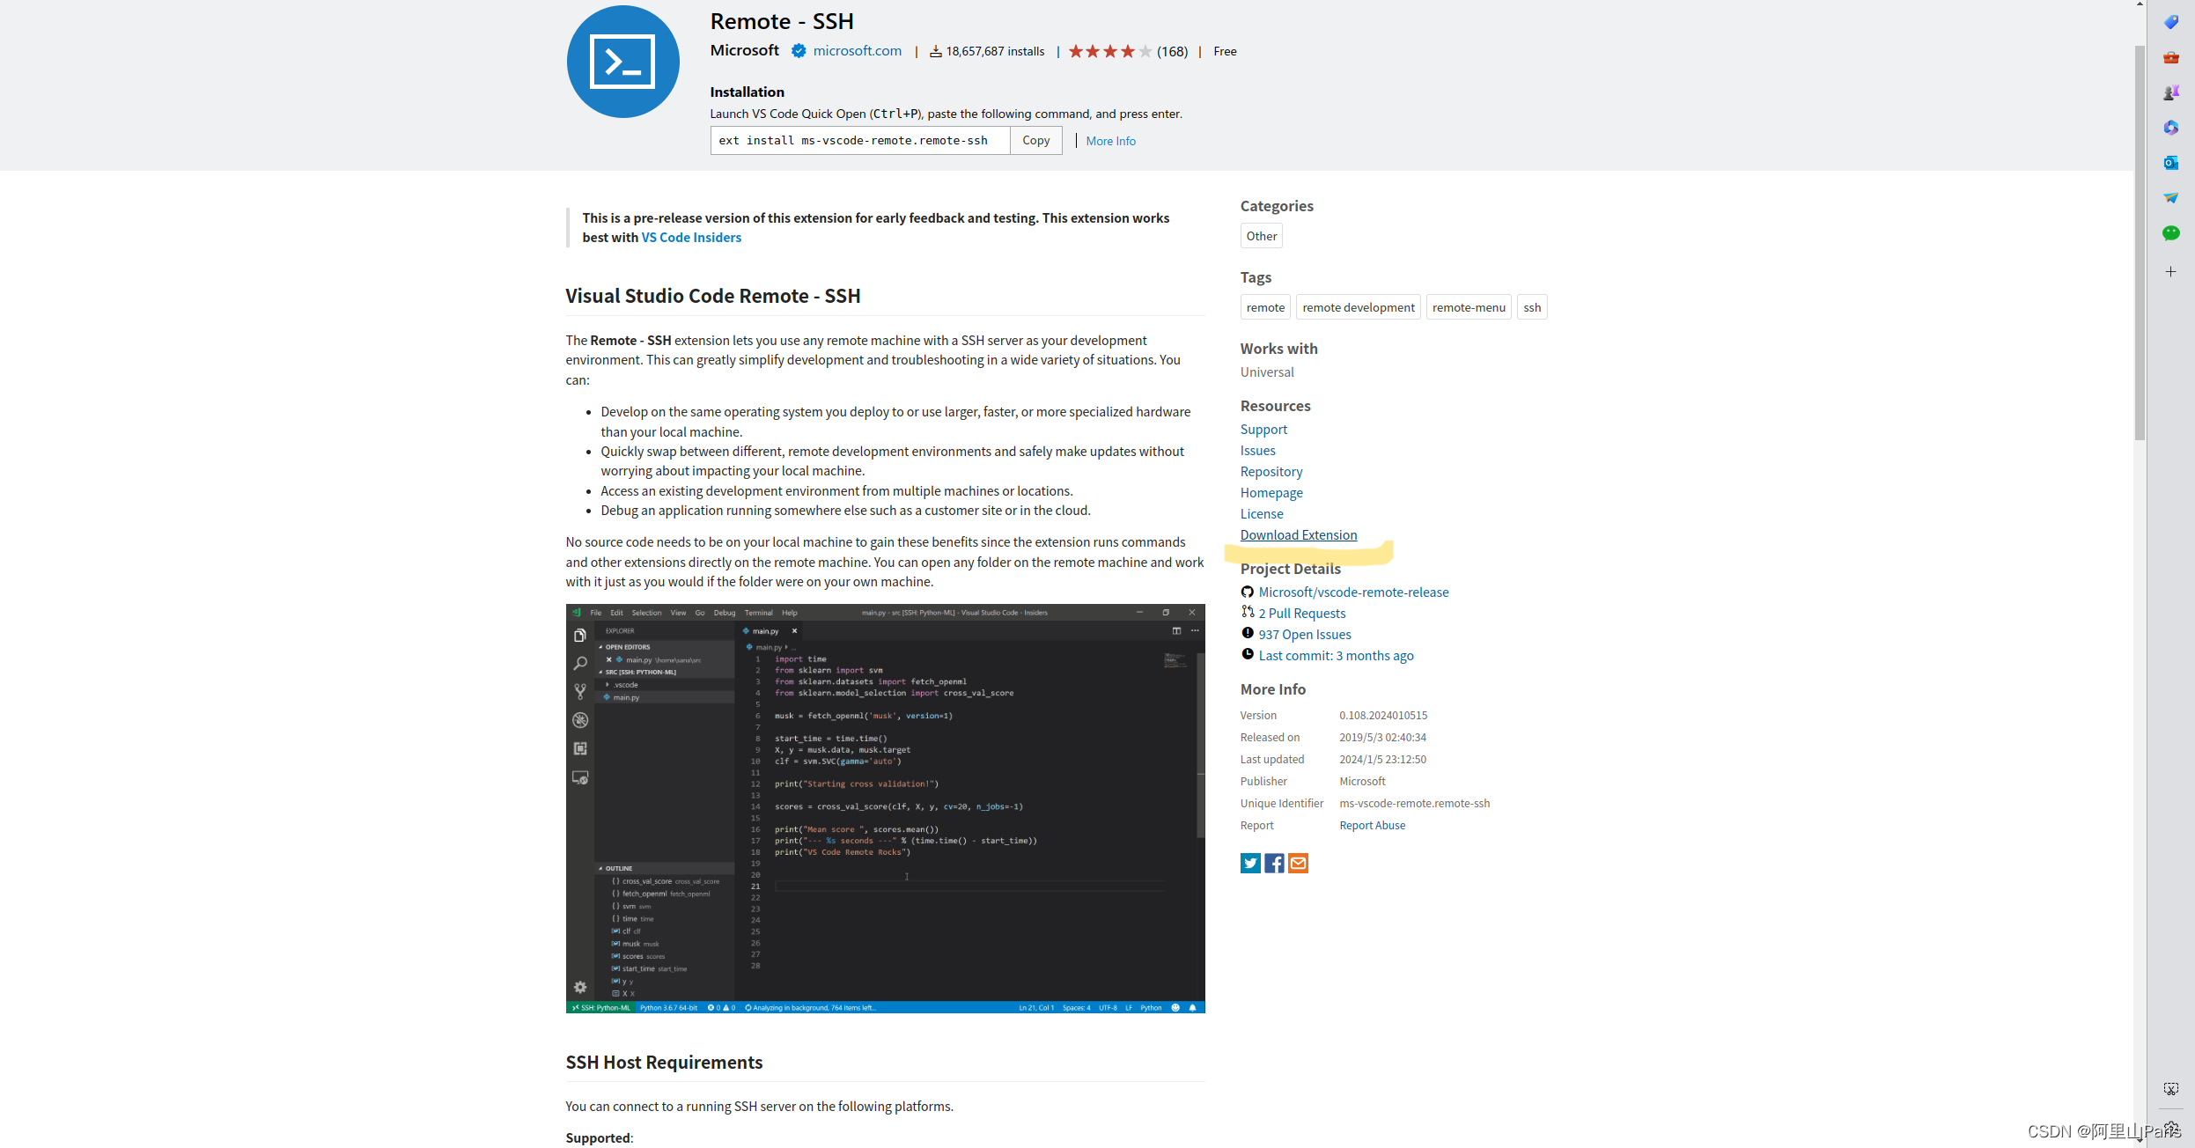Click the Copy command button
The image size is (2195, 1148).
[x=1035, y=141]
